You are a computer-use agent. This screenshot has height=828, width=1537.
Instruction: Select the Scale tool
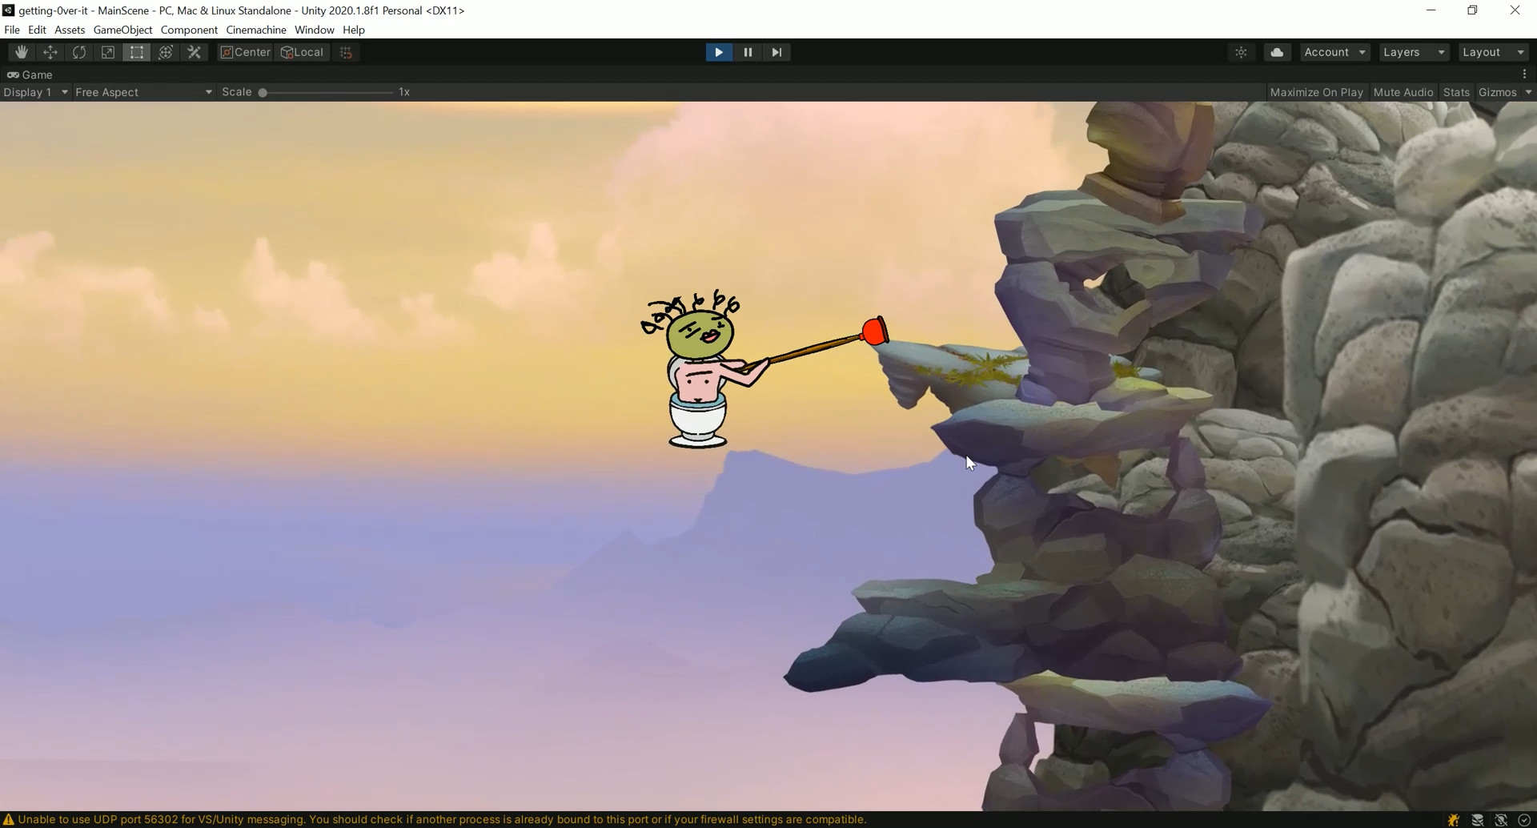(x=108, y=52)
